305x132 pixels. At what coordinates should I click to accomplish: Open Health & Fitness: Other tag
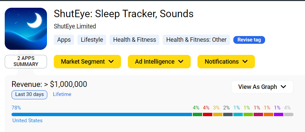click(x=196, y=40)
